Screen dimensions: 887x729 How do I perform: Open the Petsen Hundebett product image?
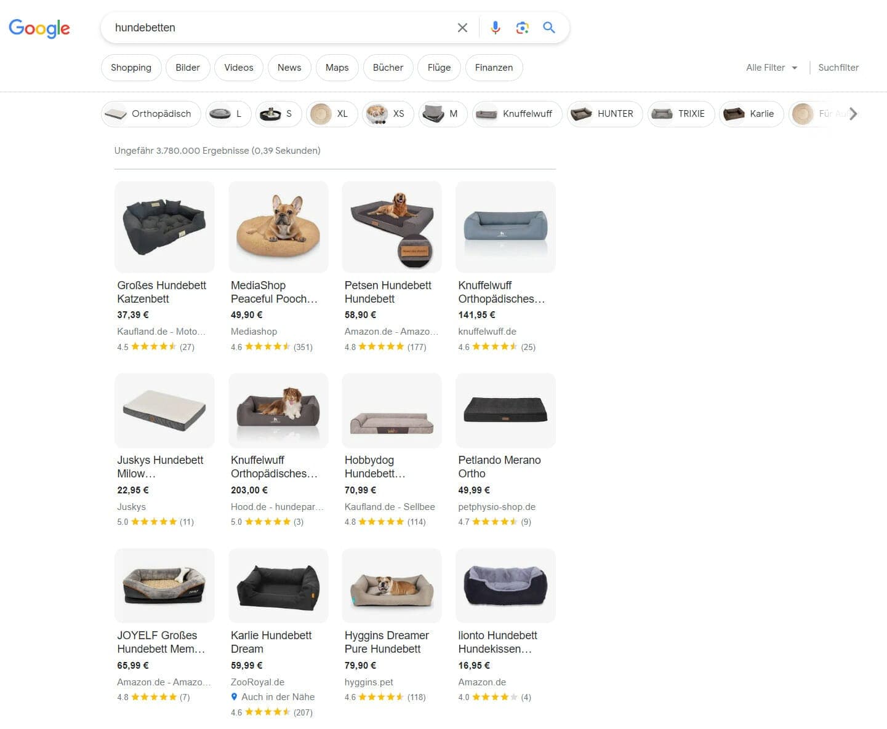click(x=391, y=227)
